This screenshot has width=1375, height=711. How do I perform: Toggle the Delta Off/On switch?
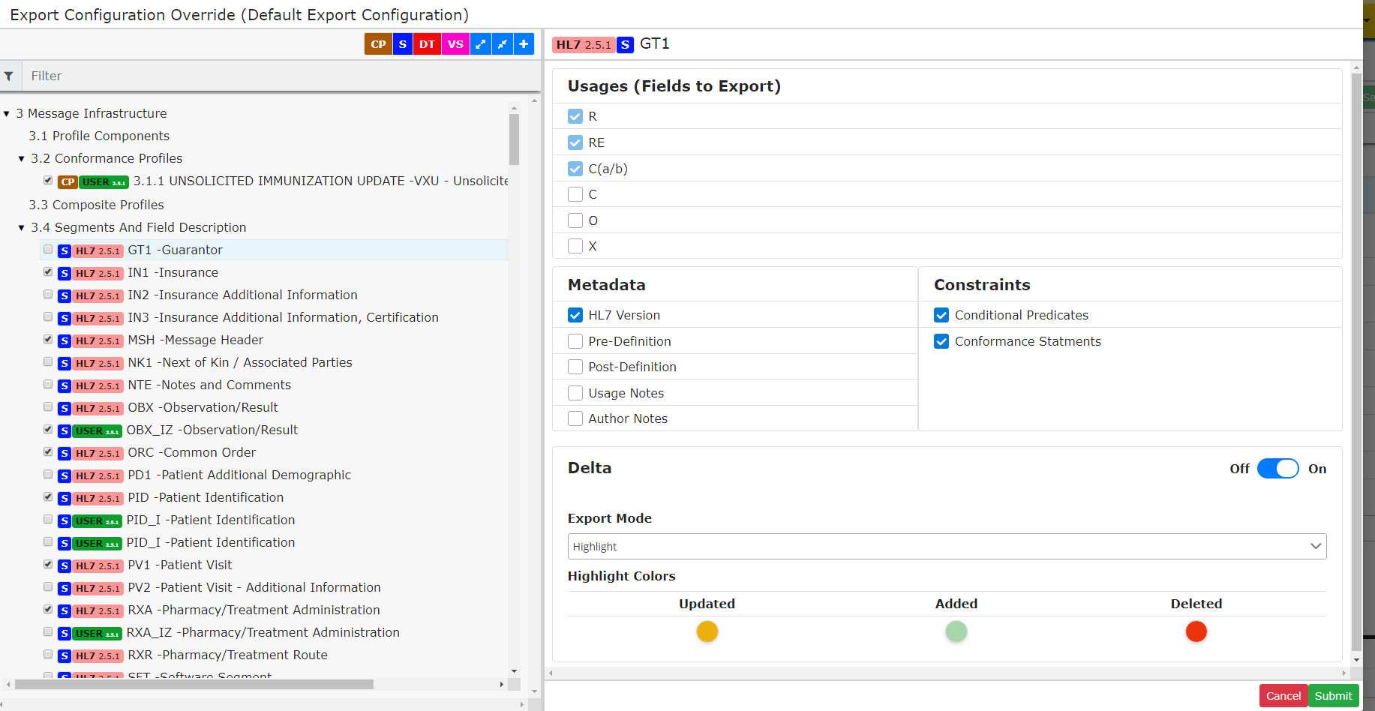(x=1277, y=468)
